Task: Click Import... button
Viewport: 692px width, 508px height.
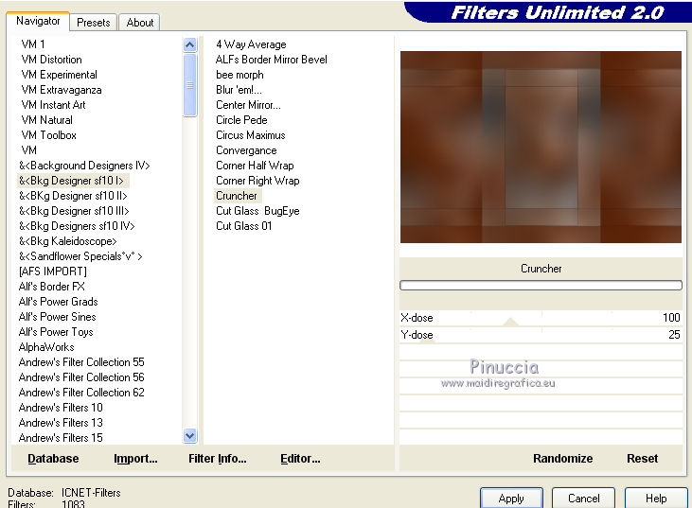Action: point(135,459)
